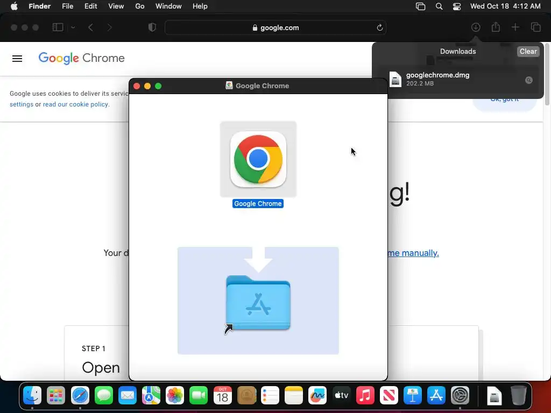Open the hamburger menu on Chrome page
Screen dimensions: 551x413
pyautogui.click(x=17, y=59)
